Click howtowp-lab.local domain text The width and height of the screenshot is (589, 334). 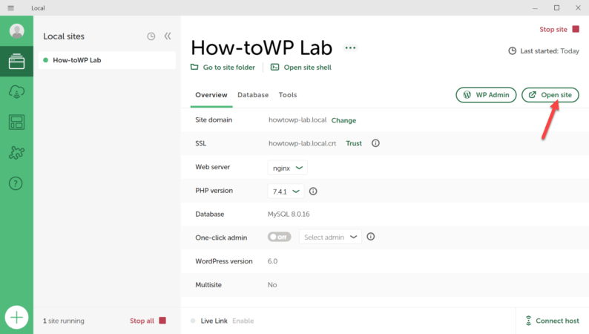click(x=297, y=119)
